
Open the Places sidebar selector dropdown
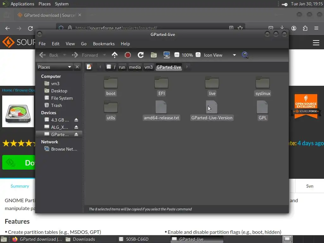click(x=54, y=67)
